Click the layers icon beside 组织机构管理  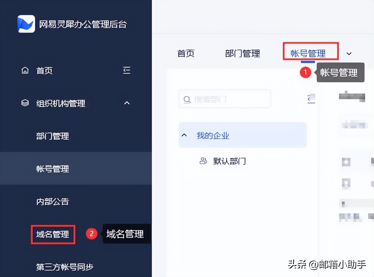(x=25, y=103)
